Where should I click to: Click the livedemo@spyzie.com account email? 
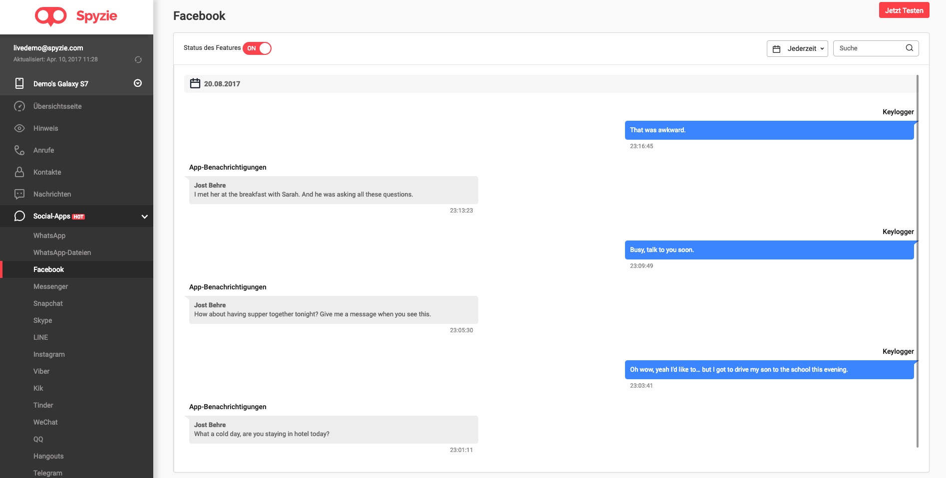coord(48,48)
